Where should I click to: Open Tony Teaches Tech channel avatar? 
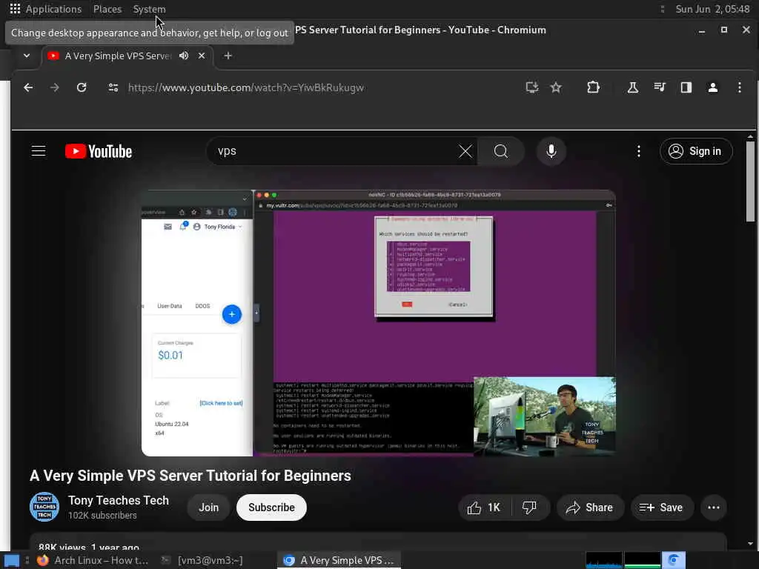pyautogui.click(x=44, y=507)
